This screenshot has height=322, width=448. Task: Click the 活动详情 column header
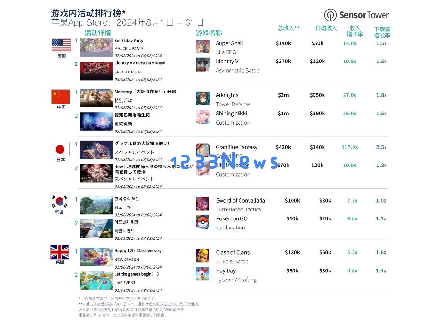click(98, 33)
